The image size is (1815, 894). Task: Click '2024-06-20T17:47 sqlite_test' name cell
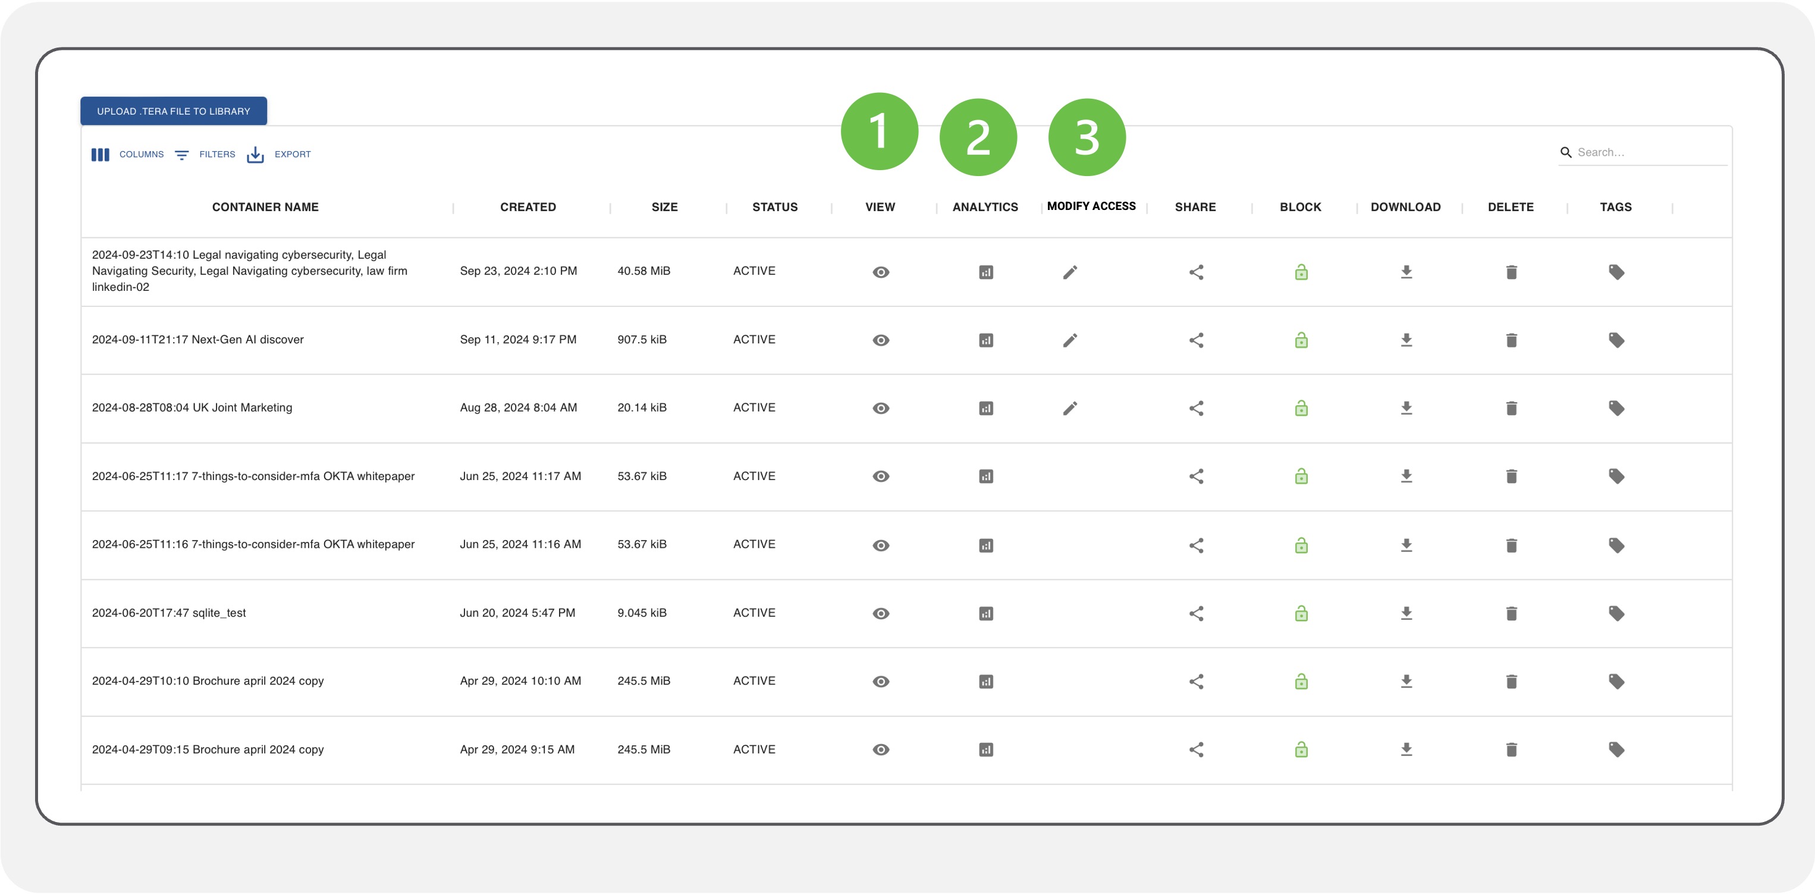(x=169, y=613)
